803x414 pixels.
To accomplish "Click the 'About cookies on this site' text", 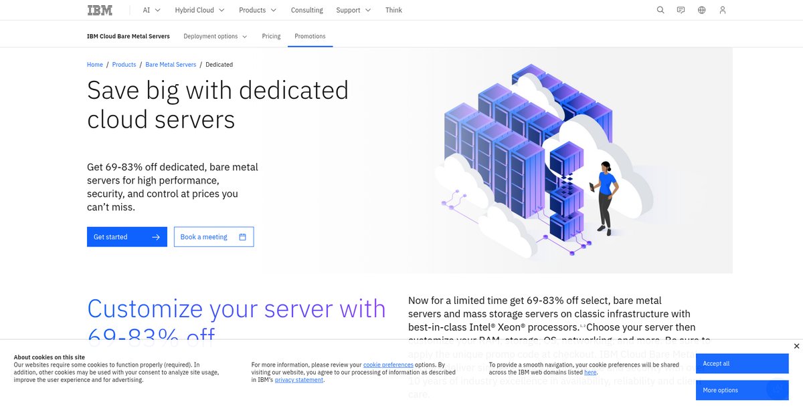I will click(50, 357).
